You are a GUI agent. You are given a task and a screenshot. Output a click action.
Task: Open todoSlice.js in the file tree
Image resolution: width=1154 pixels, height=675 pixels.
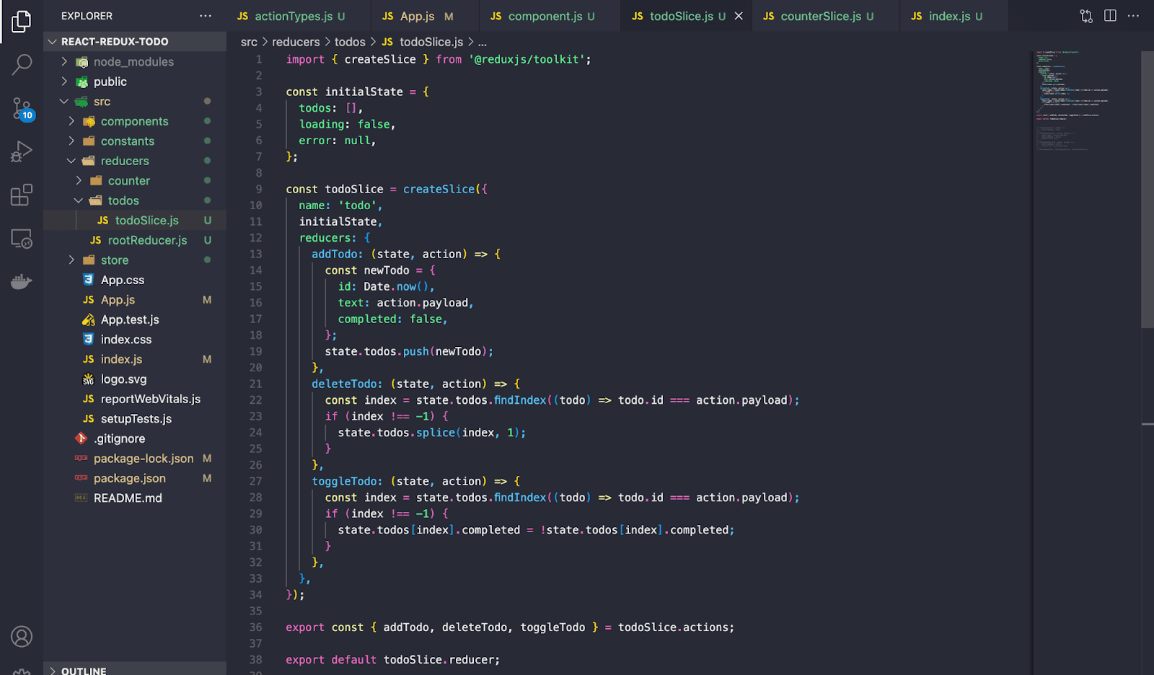coord(135,221)
